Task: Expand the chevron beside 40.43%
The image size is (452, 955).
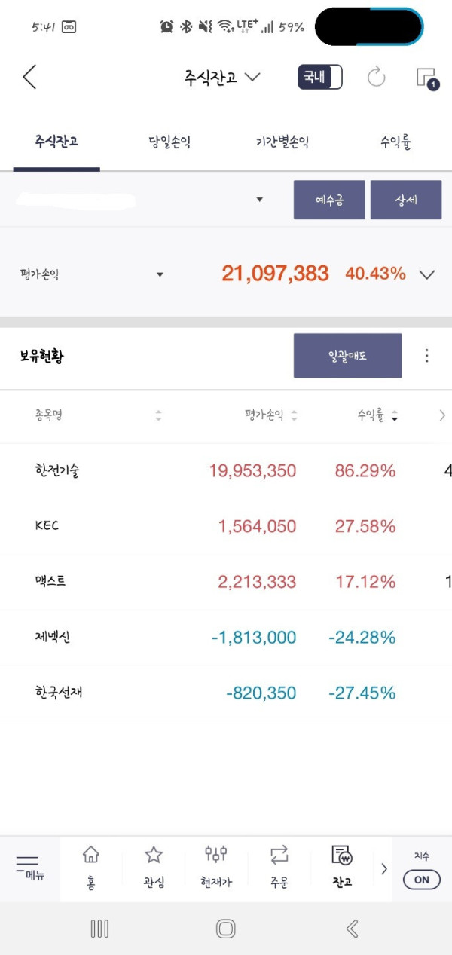Action: 427,274
